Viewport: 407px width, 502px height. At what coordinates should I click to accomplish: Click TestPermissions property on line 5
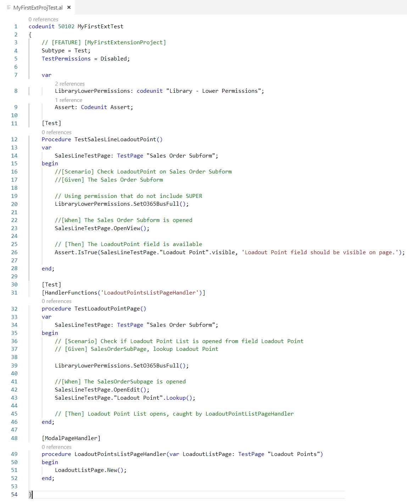coord(66,59)
